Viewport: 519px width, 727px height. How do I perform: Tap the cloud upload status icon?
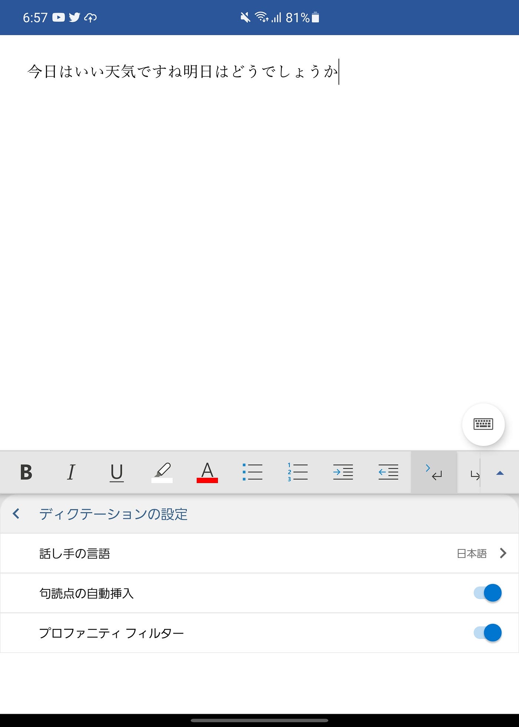pos(90,17)
